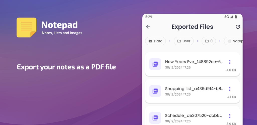257x125 pixels.
Task: Open the Shopping list_a436d914 file
Action: [x=192, y=91]
